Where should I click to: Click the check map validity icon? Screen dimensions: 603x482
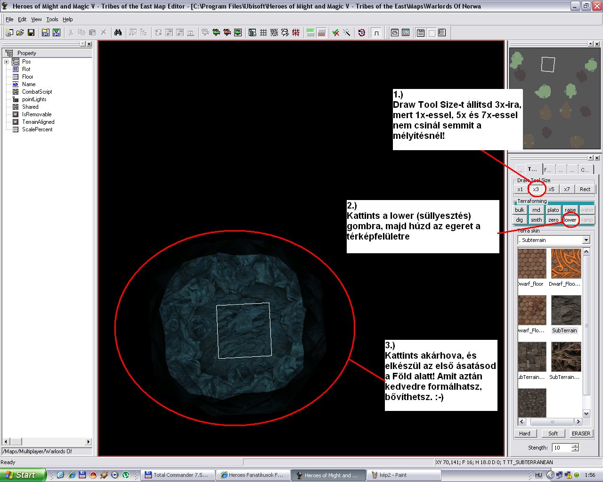click(x=335, y=32)
